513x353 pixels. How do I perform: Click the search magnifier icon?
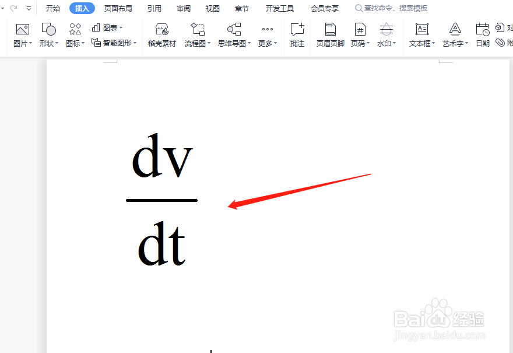(x=359, y=8)
